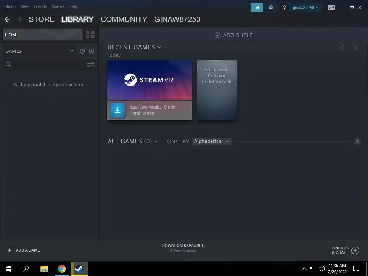Click the library search magnifier icon
This screenshot has width=368, height=276.
click(x=9, y=65)
